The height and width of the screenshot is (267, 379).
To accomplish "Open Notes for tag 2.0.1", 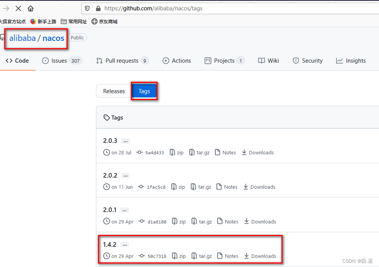I will (228, 221).
